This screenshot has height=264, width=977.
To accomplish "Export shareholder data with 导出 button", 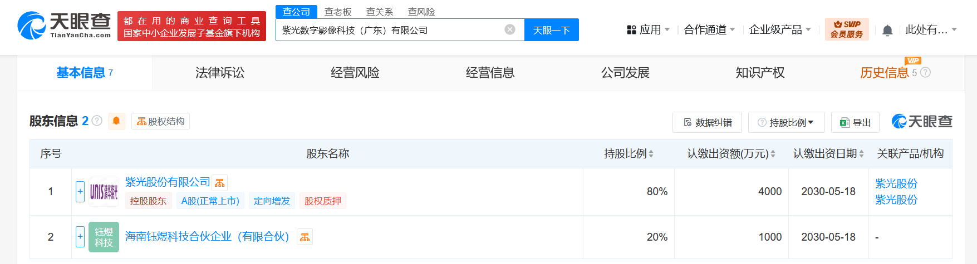I will [855, 122].
